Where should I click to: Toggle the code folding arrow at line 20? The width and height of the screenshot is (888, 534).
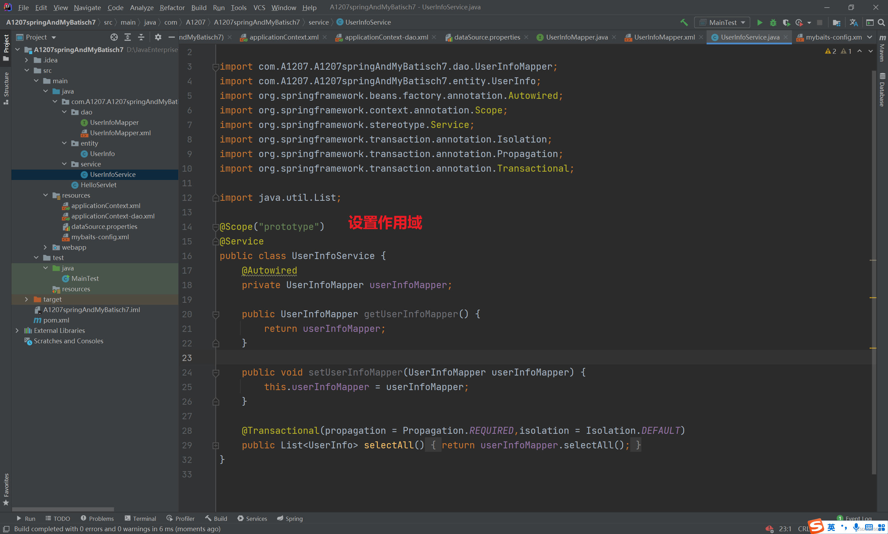[216, 314]
